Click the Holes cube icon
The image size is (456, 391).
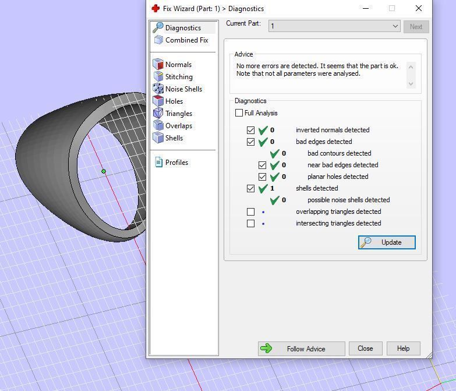[158, 101]
